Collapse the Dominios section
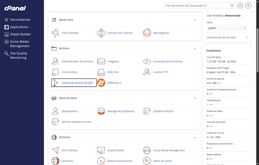 (x=195, y=138)
